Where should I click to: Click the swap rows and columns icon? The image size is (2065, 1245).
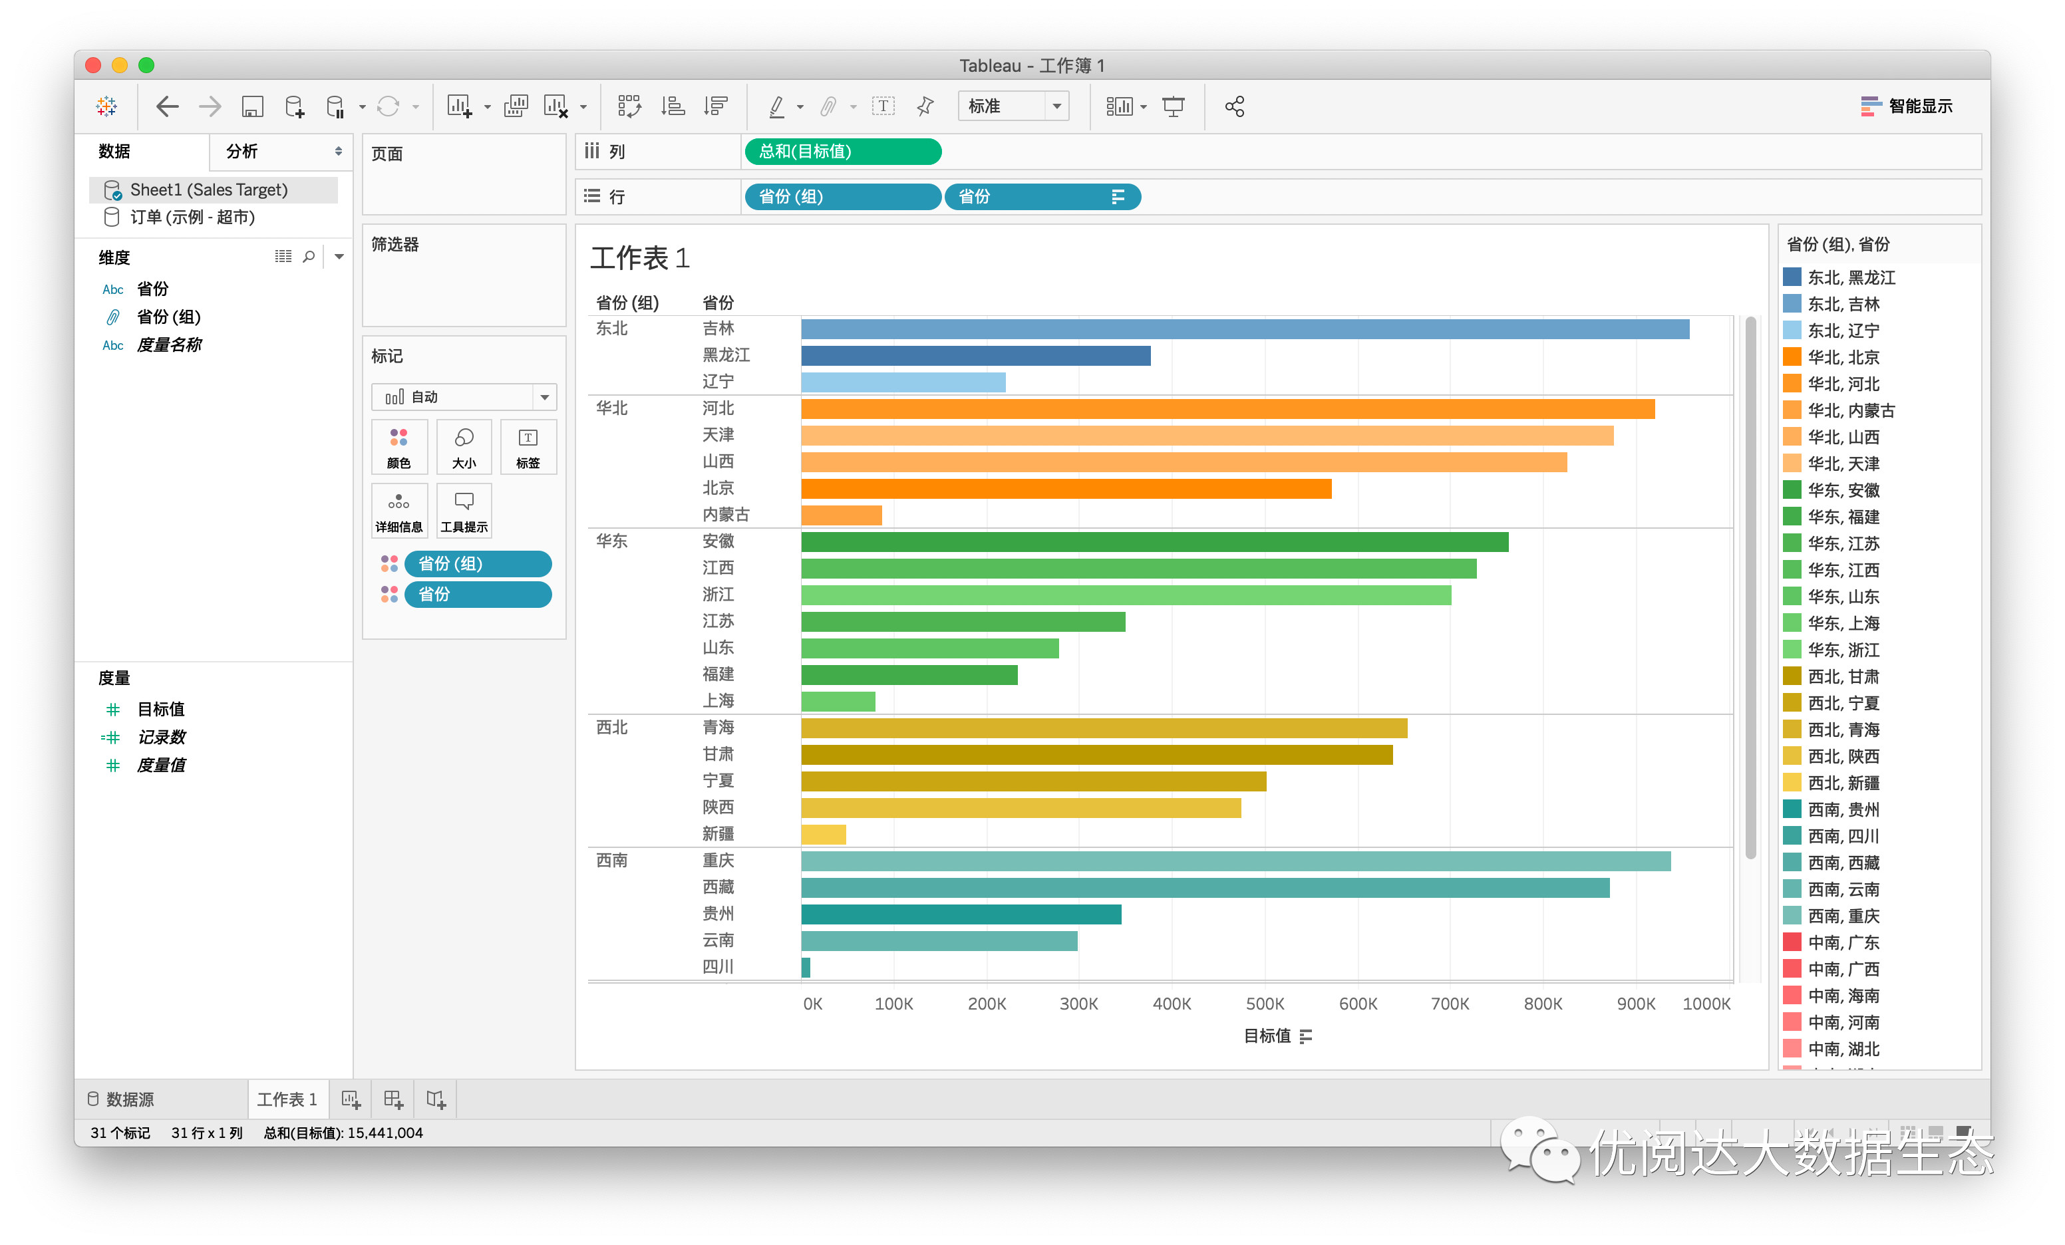coord(629,106)
